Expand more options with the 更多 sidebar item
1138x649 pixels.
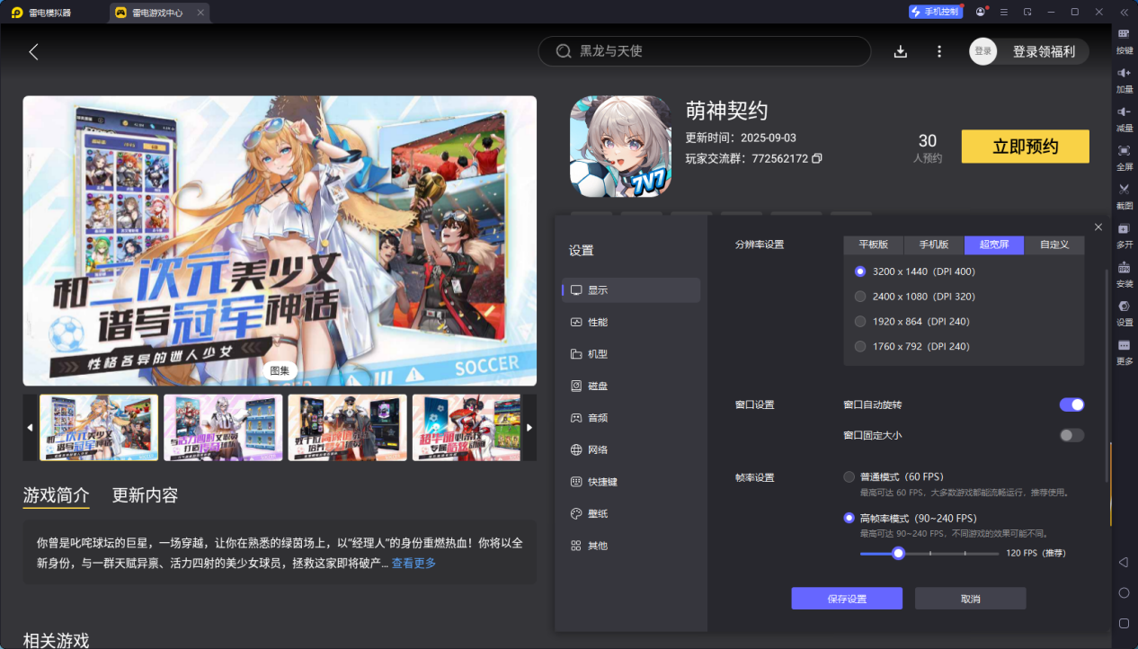(x=1123, y=349)
